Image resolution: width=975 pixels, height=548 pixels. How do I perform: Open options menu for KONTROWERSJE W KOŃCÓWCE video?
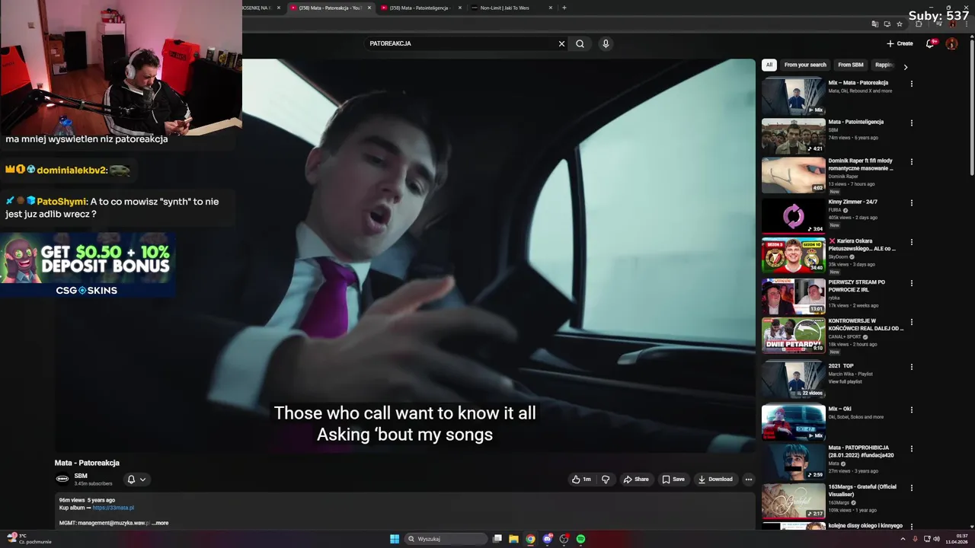pos(912,322)
